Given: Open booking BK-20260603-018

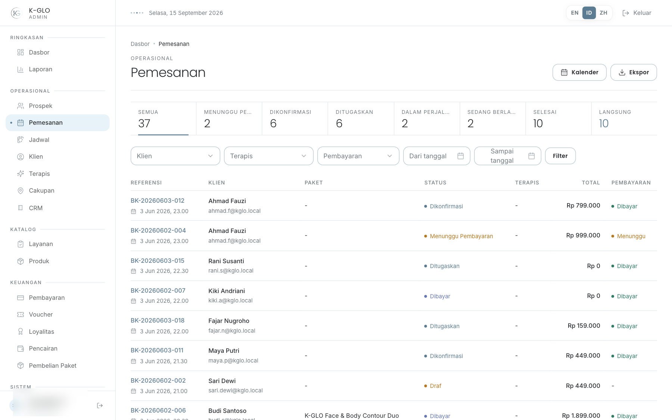Looking at the screenshot, I should tap(158, 320).
